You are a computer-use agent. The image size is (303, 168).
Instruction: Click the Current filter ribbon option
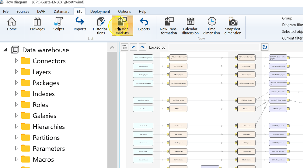(292, 38)
